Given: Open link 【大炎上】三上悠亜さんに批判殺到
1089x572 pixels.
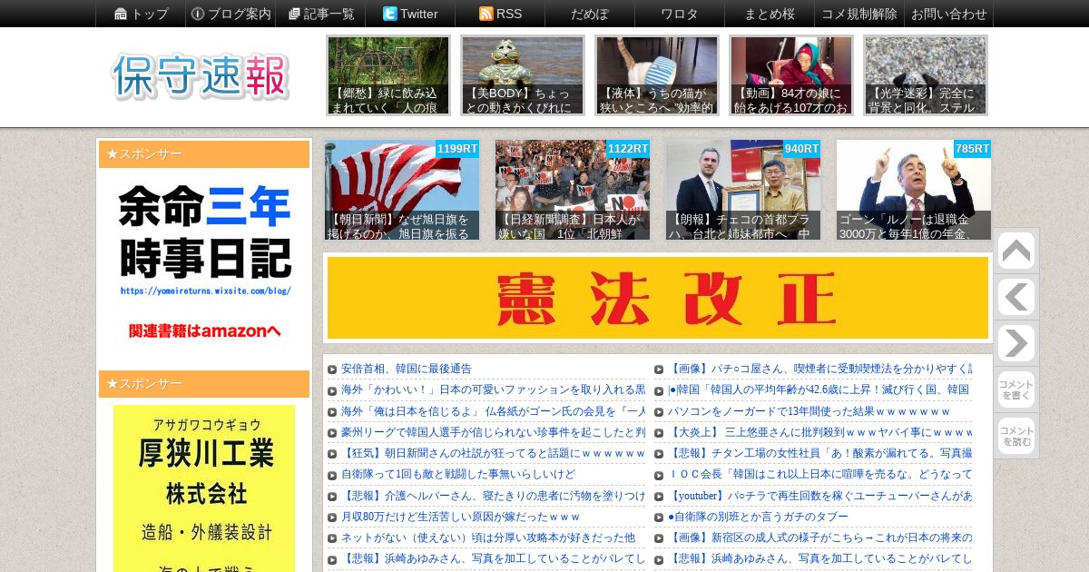Looking at the screenshot, I should [x=819, y=432].
